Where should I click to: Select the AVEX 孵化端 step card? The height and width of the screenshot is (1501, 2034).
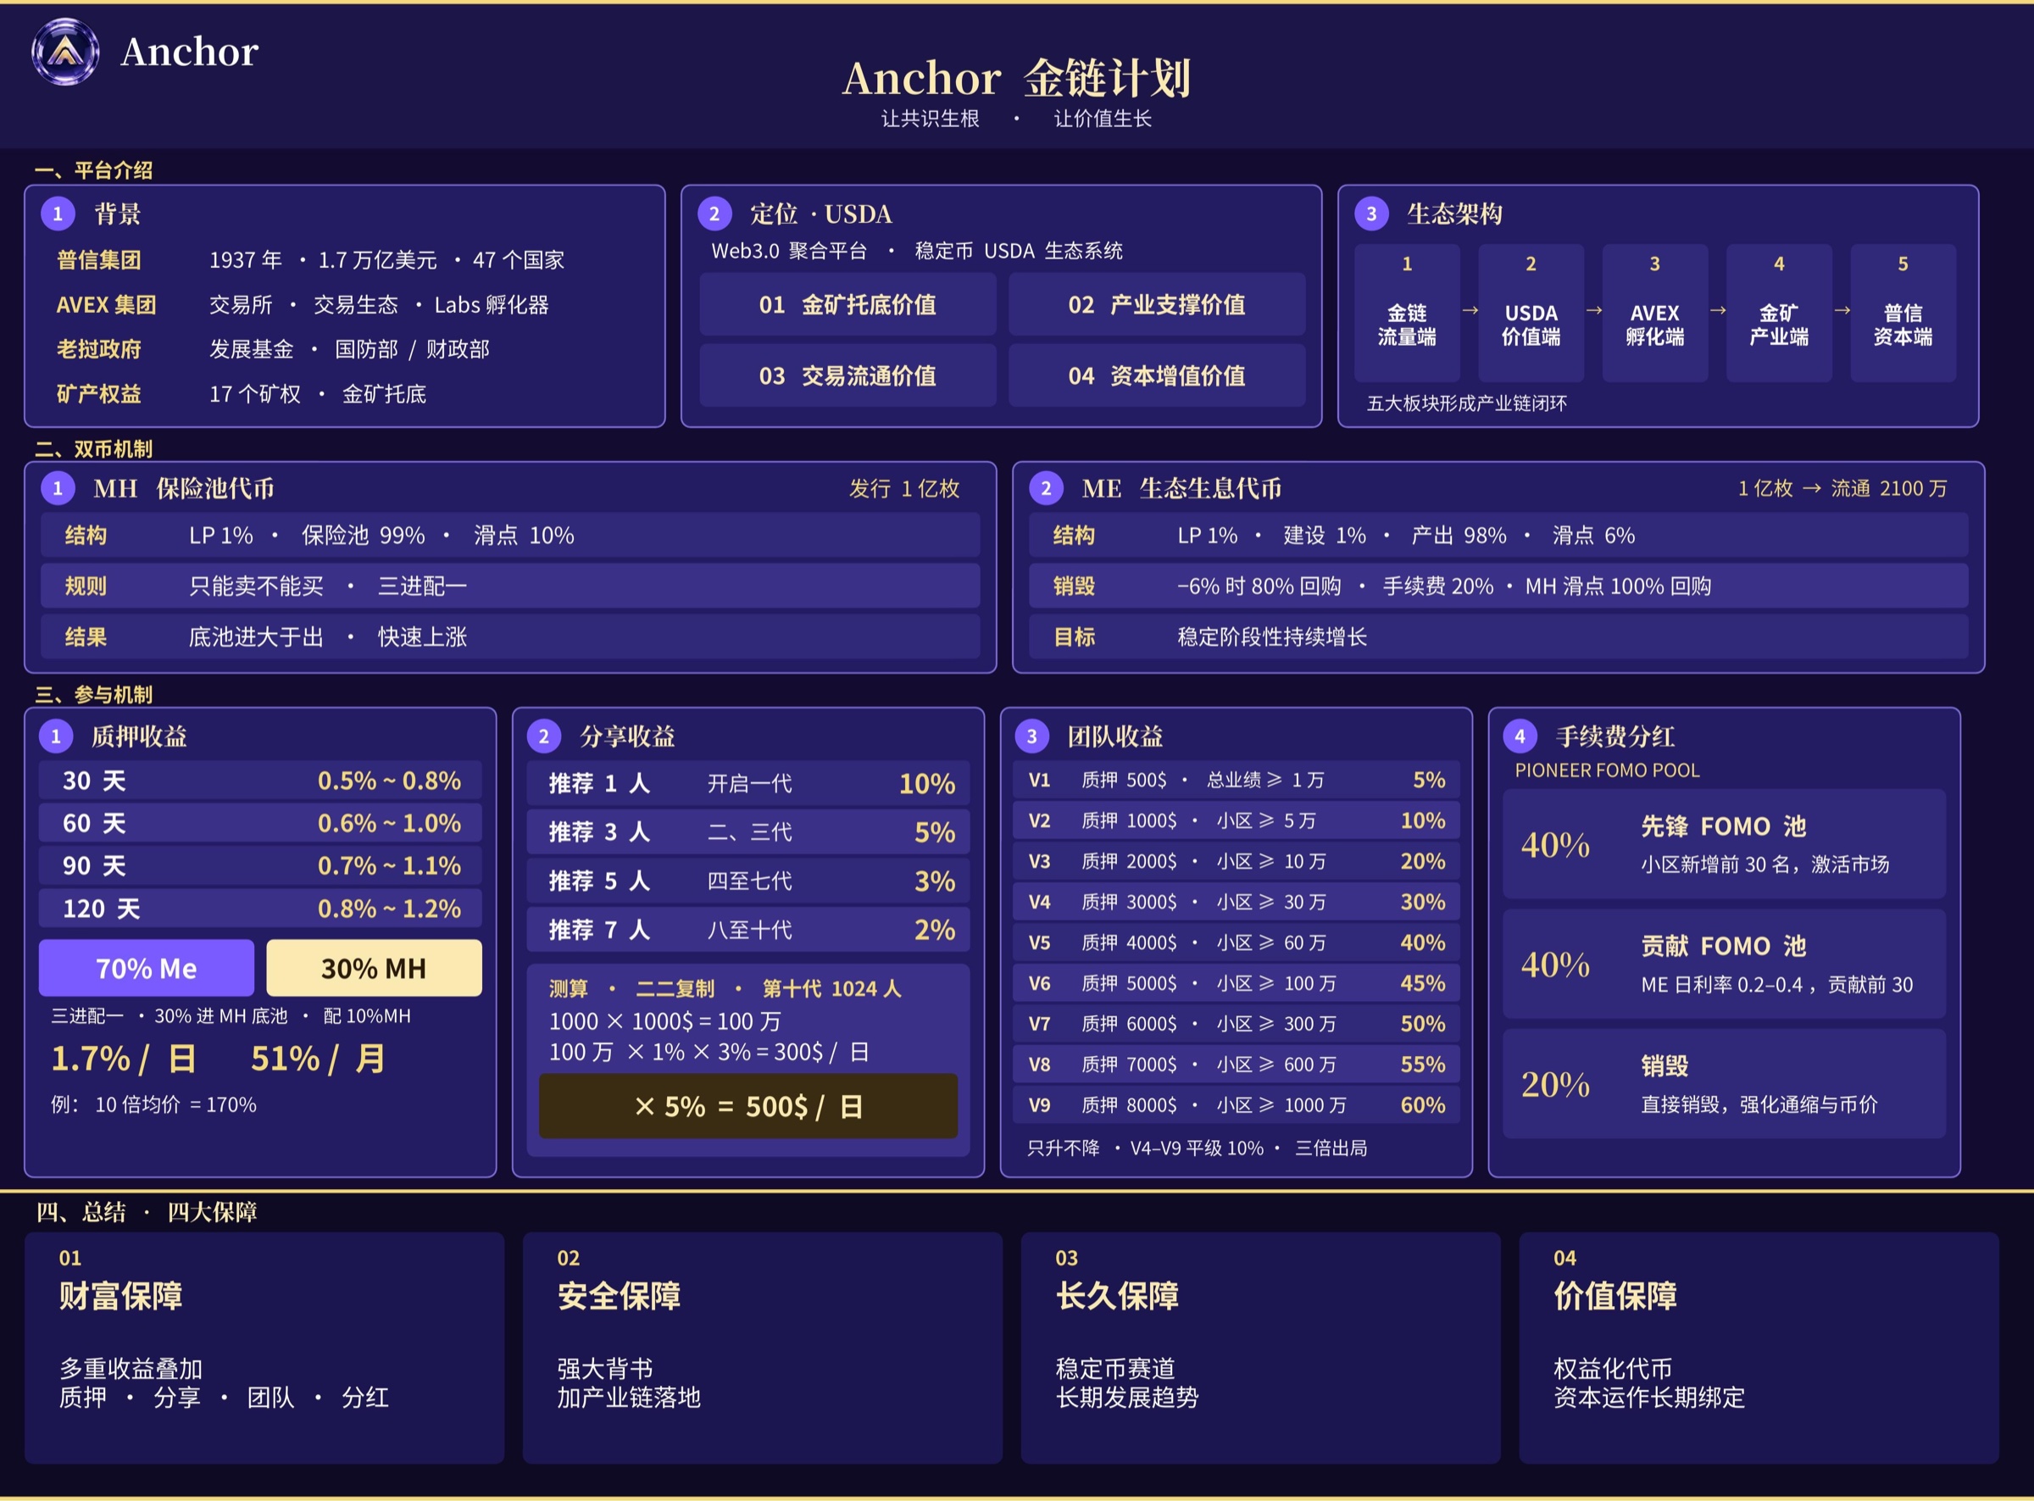click(1655, 313)
